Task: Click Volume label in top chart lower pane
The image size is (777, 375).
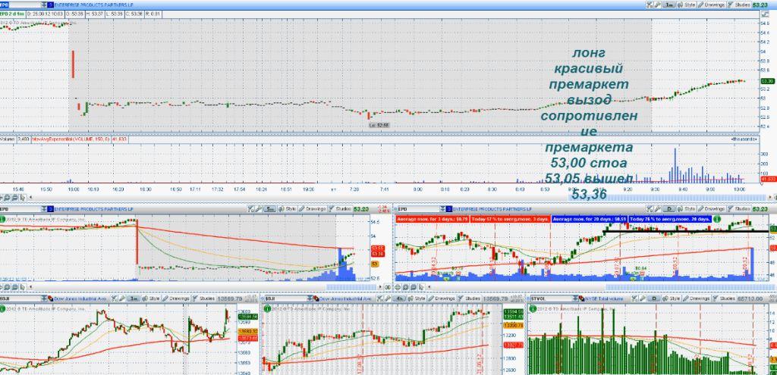Action: 8,139
